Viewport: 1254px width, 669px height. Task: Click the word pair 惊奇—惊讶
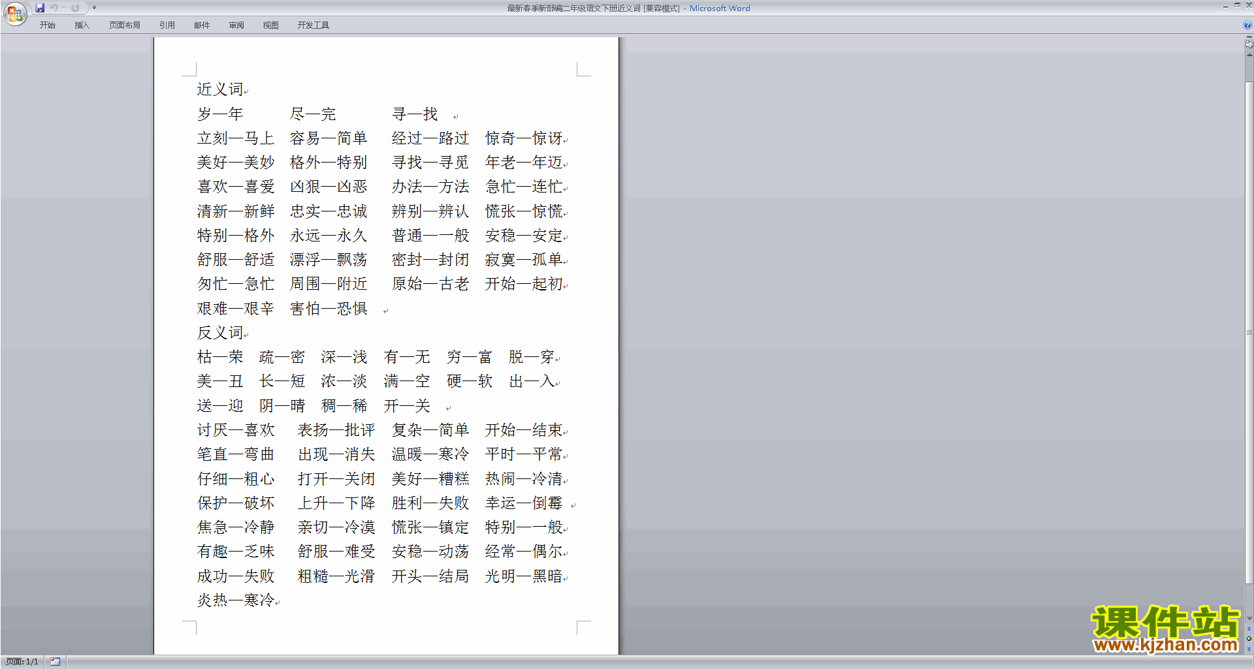point(524,138)
